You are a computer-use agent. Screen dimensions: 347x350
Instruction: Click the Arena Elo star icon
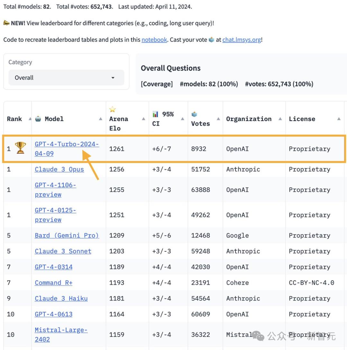[112, 109]
